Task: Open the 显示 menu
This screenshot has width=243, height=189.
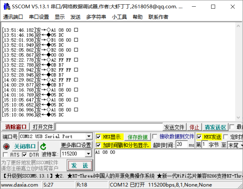Action: (60, 17)
